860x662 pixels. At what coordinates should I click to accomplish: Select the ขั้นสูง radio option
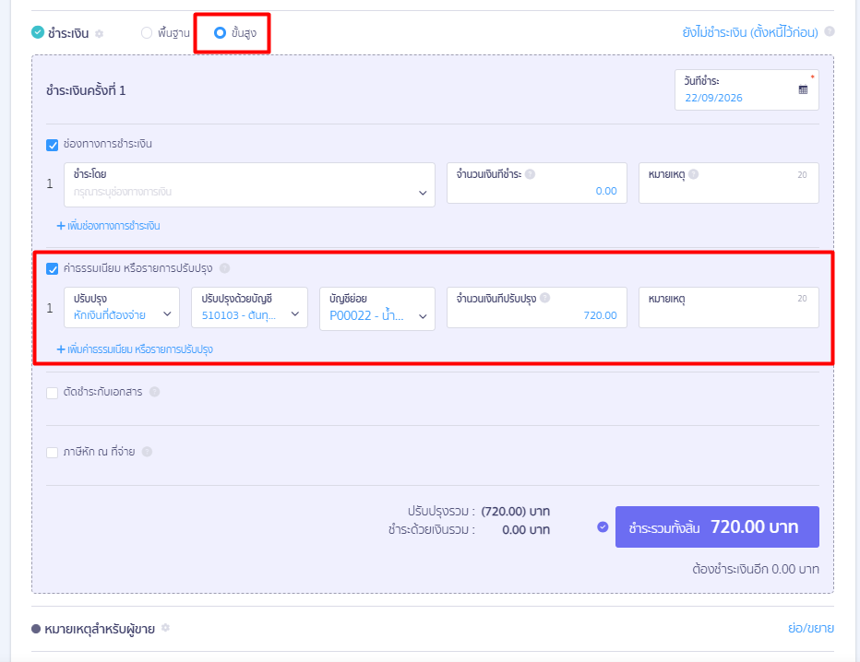(220, 33)
